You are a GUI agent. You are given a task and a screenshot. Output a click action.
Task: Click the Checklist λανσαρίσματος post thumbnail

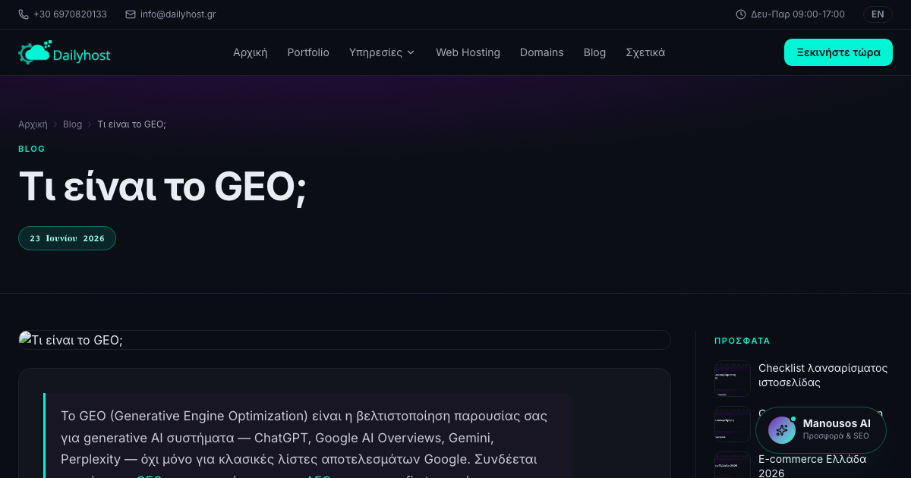coord(733,379)
